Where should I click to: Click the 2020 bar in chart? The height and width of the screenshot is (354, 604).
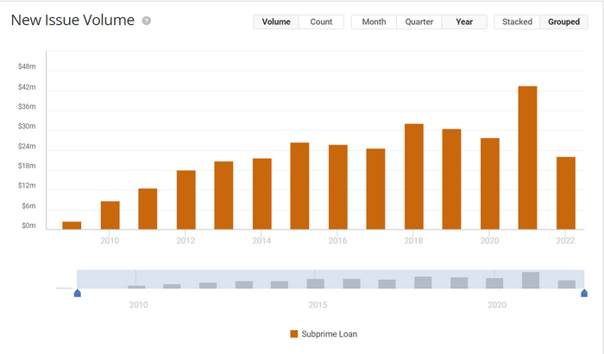point(490,184)
